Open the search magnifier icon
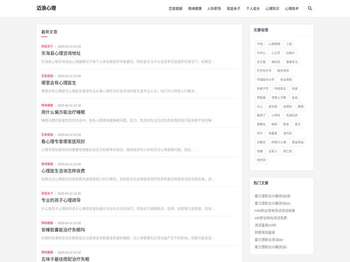Viewport: 350px width, 262px height. coord(310,8)
